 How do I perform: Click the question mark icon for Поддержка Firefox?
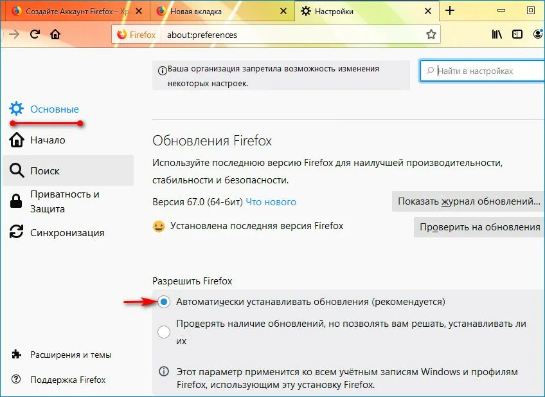click(16, 379)
